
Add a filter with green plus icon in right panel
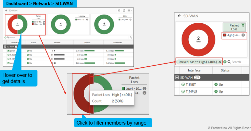coord(225,62)
